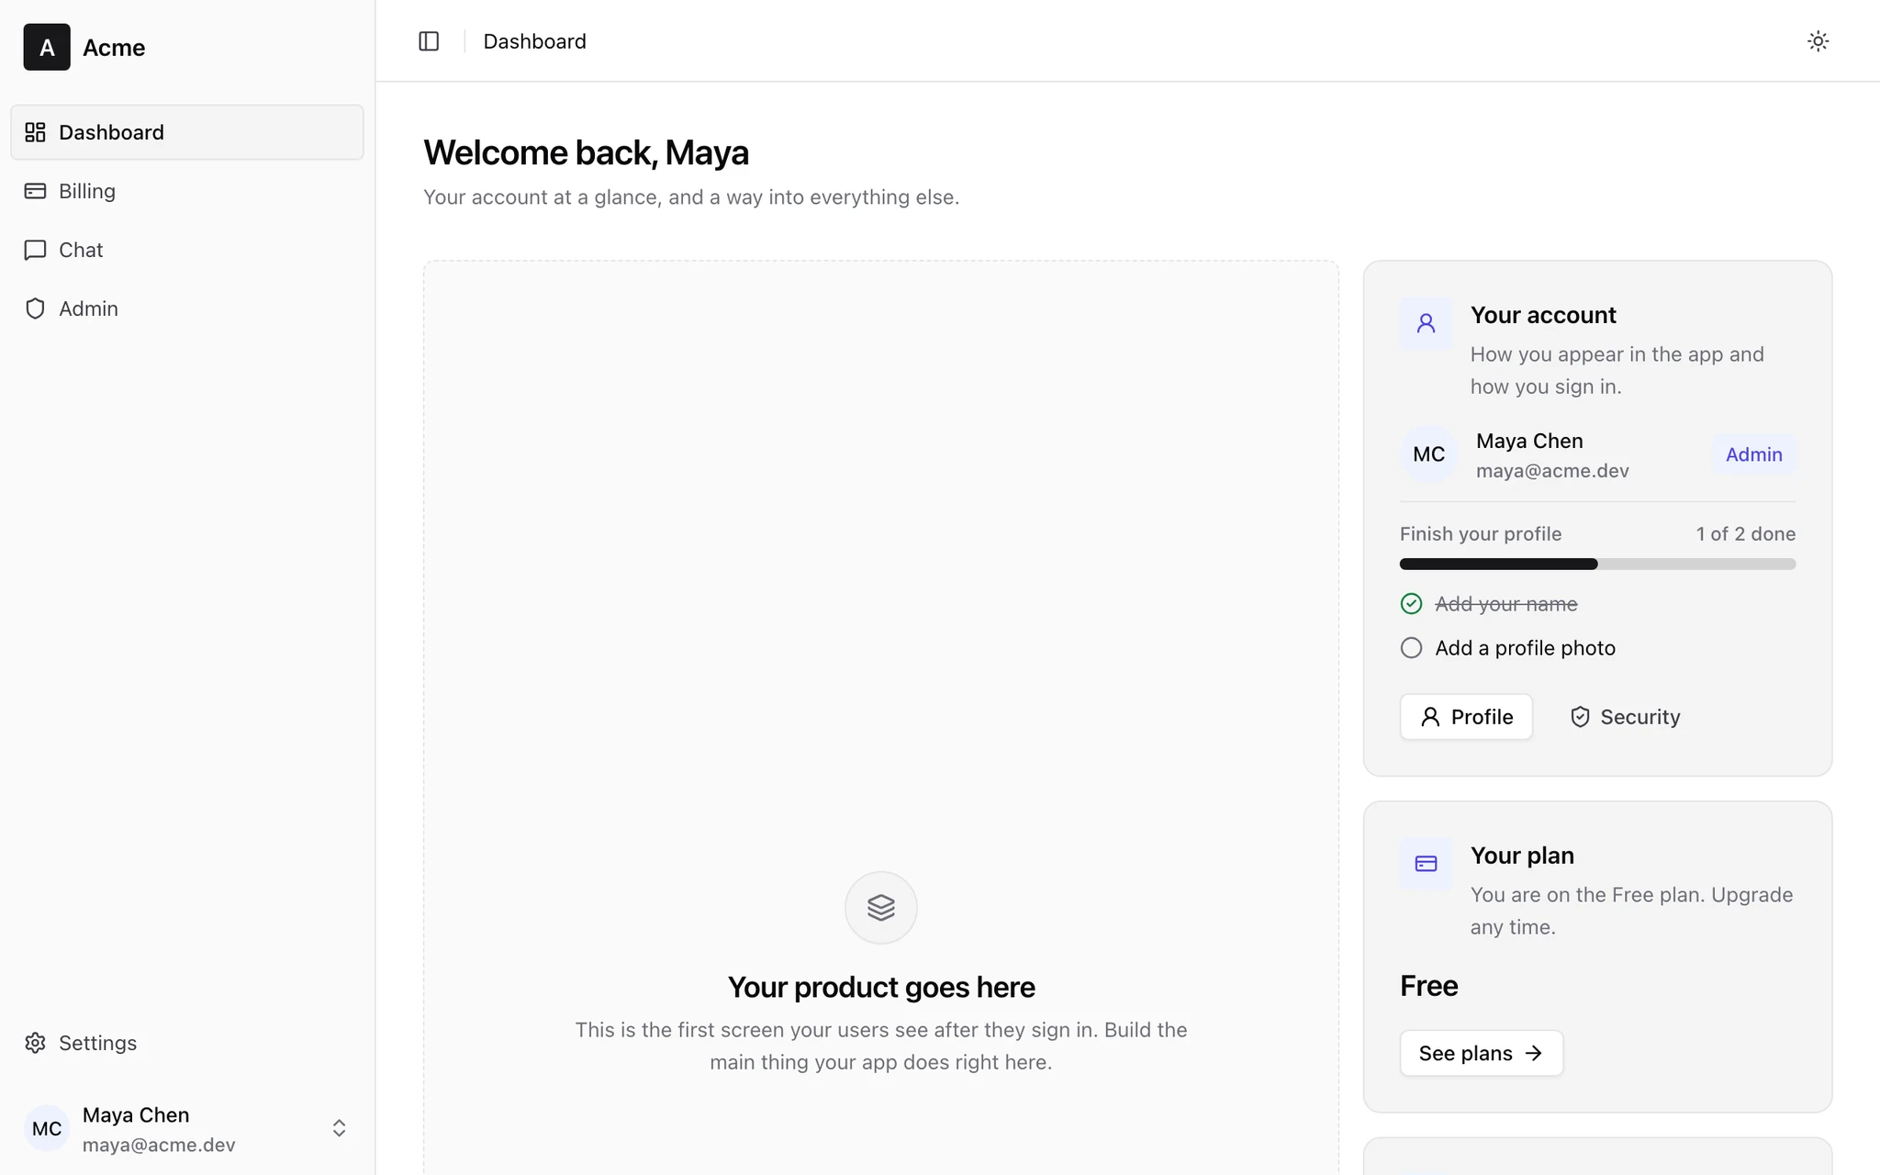The height and width of the screenshot is (1175, 1880).
Task: Click the MC avatar in Your account card
Action: click(1428, 454)
